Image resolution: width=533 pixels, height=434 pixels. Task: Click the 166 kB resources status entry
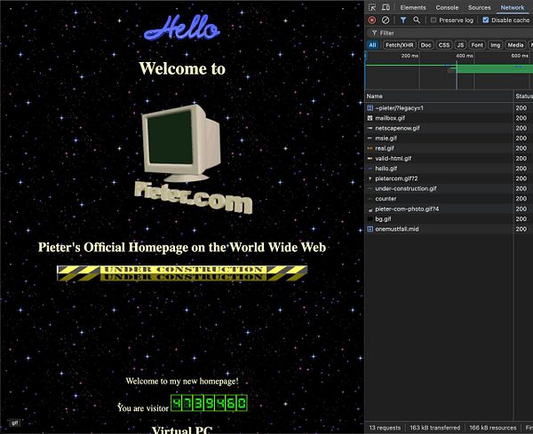493,428
